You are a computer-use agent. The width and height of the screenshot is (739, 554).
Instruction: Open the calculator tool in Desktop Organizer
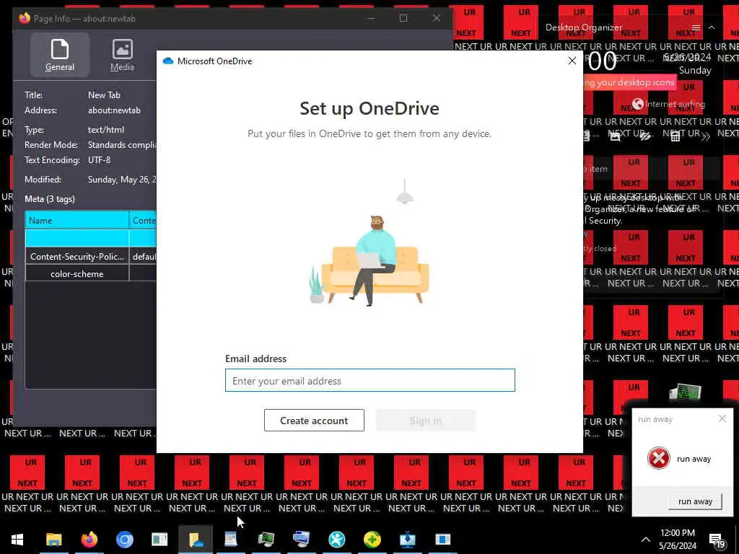point(675,136)
